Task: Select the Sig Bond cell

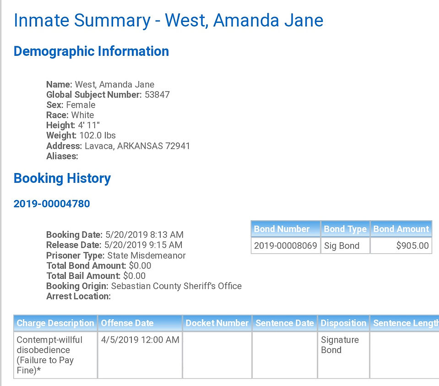Action: pyautogui.click(x=345, y=246)
